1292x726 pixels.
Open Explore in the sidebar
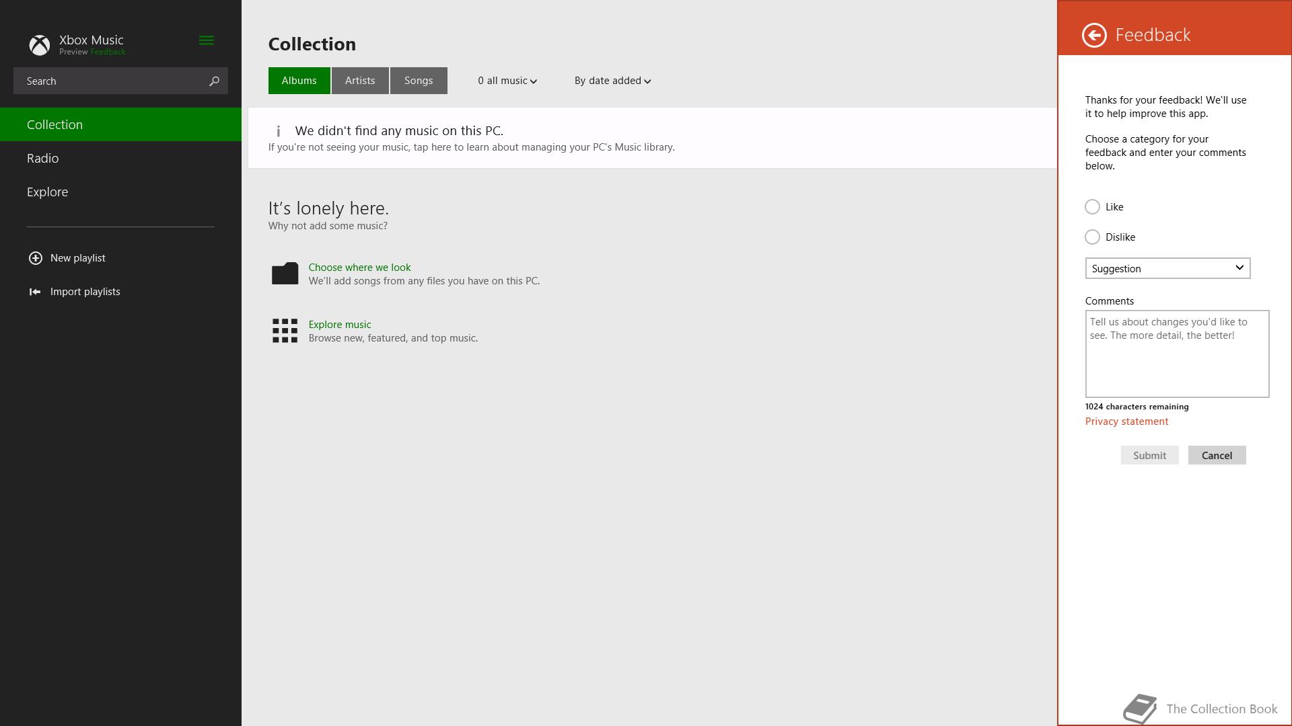point(120,192)
